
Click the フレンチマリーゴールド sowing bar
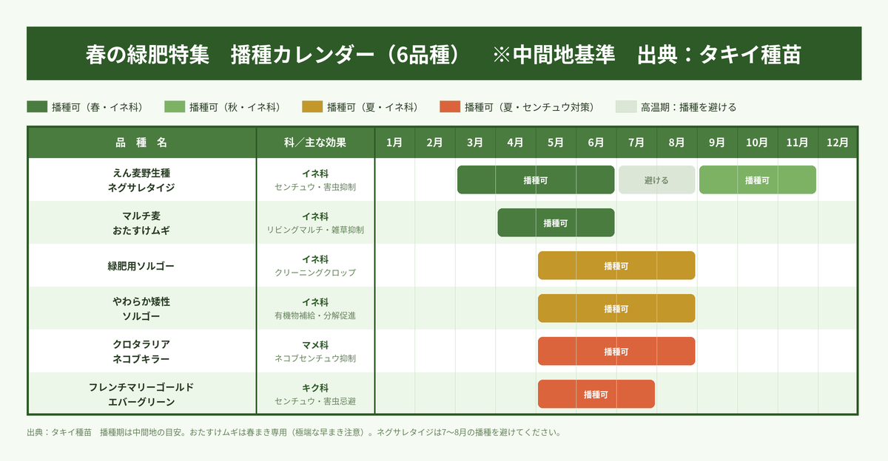pyautogui.click(x=596, y=395)
